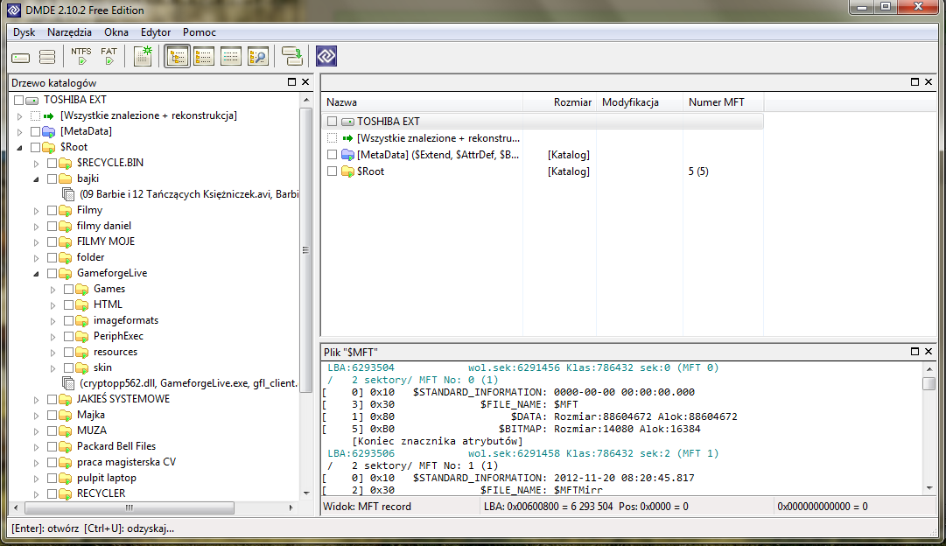The width and height of the screenshot is (946, 546).
Task: Click the tree vertical scrollbar thumb
Action: coord(306,249)
